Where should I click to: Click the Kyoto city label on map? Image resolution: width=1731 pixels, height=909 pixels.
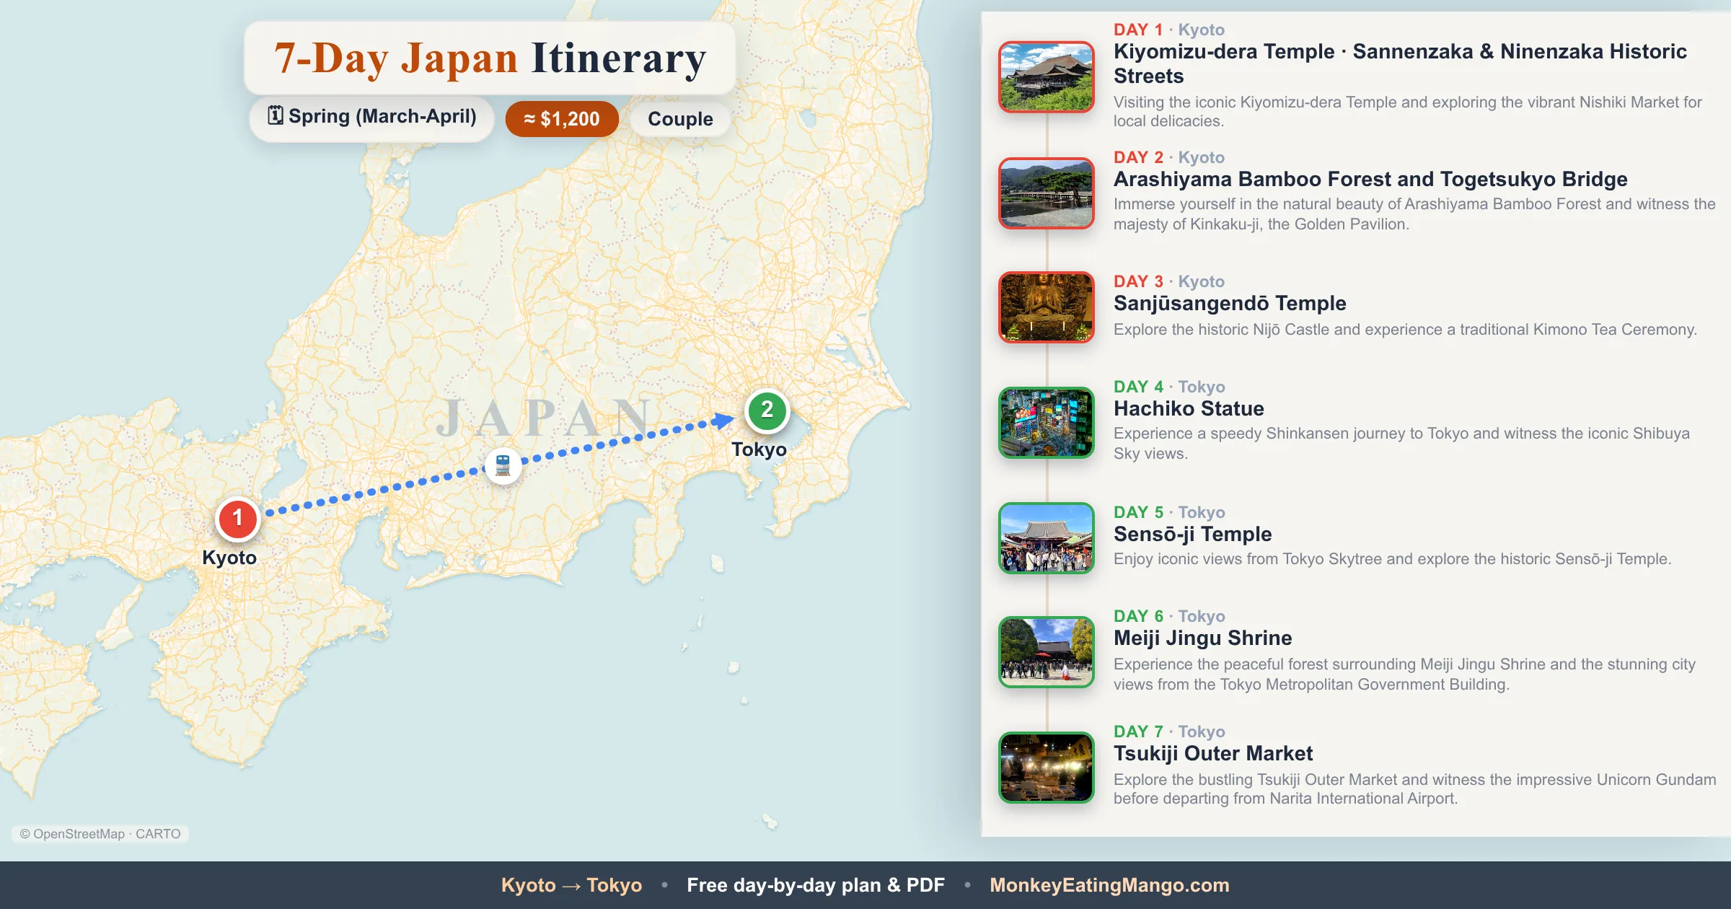229,558
